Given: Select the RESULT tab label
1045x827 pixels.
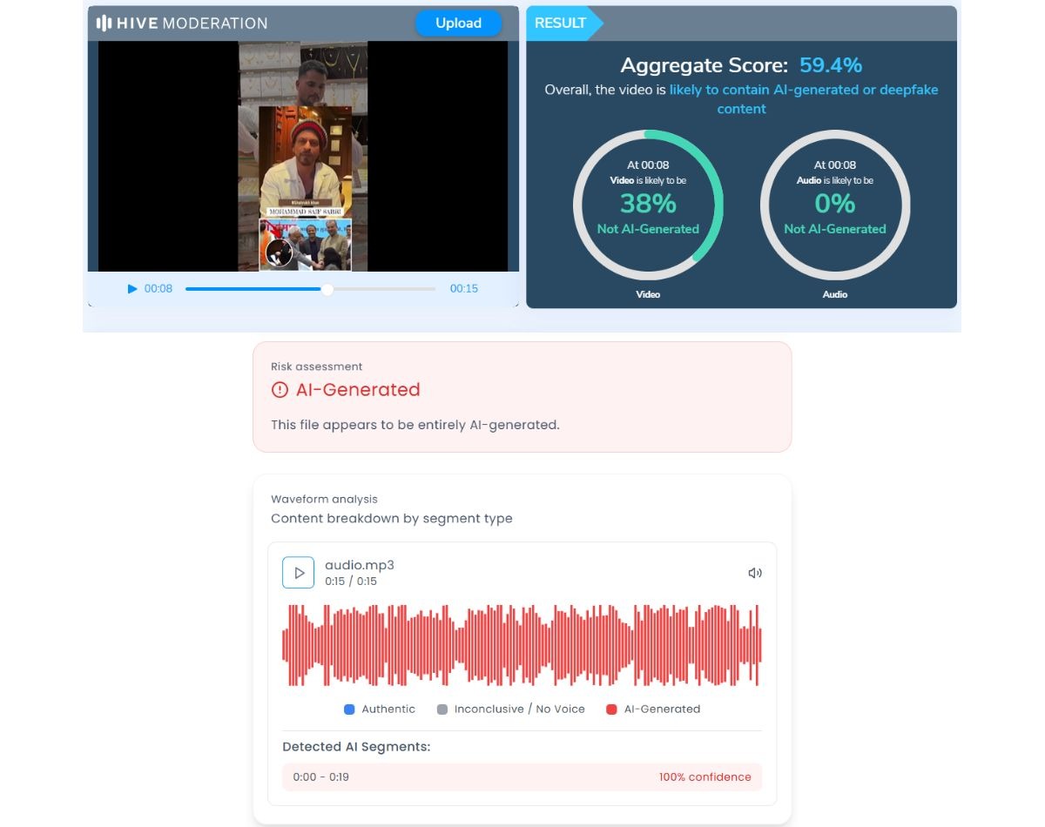Looking at the screenshot, I should point(560,24).
